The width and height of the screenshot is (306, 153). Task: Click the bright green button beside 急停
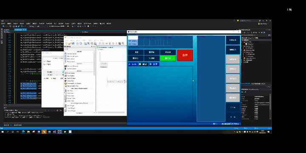click(x=168, y=58)
